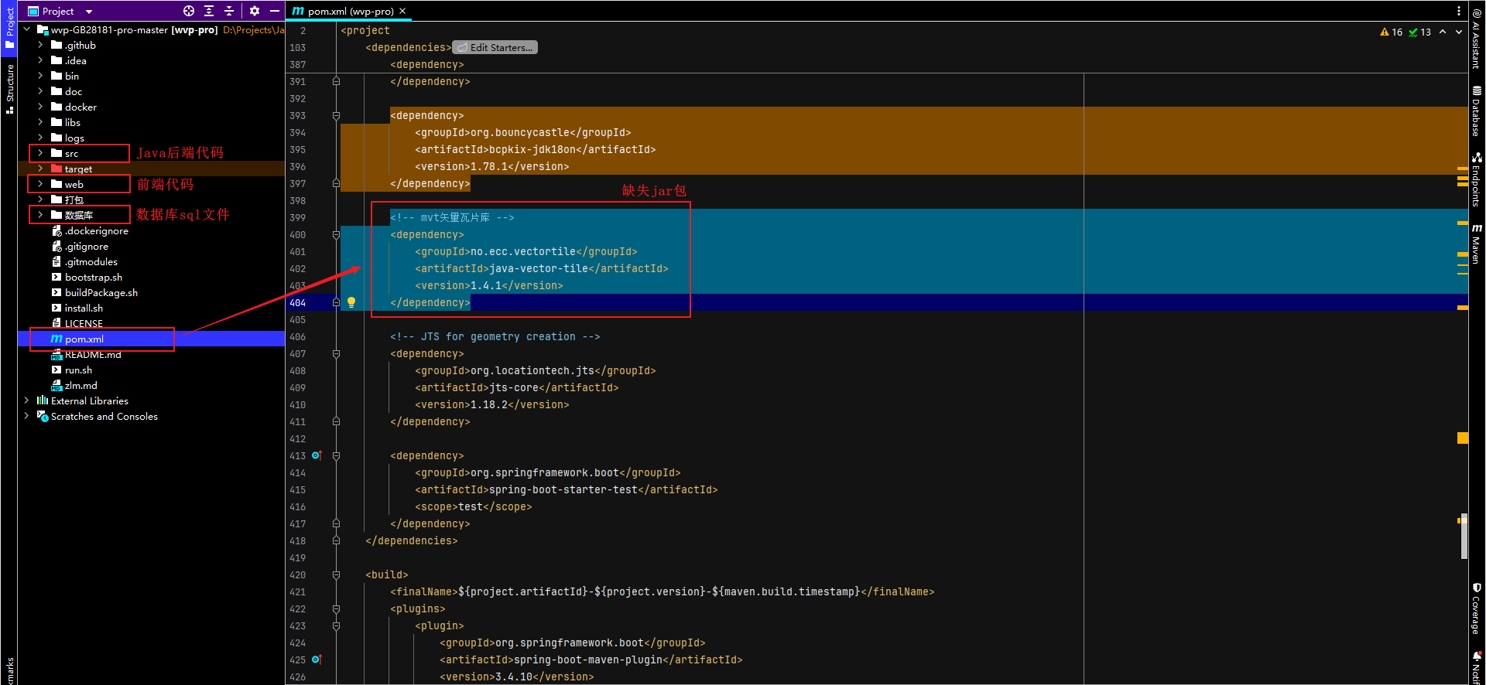Click the Expand All icon in Project panel
Viewport: 1486px width, 685px height.
pyautogui.click(x=209, y=11)
